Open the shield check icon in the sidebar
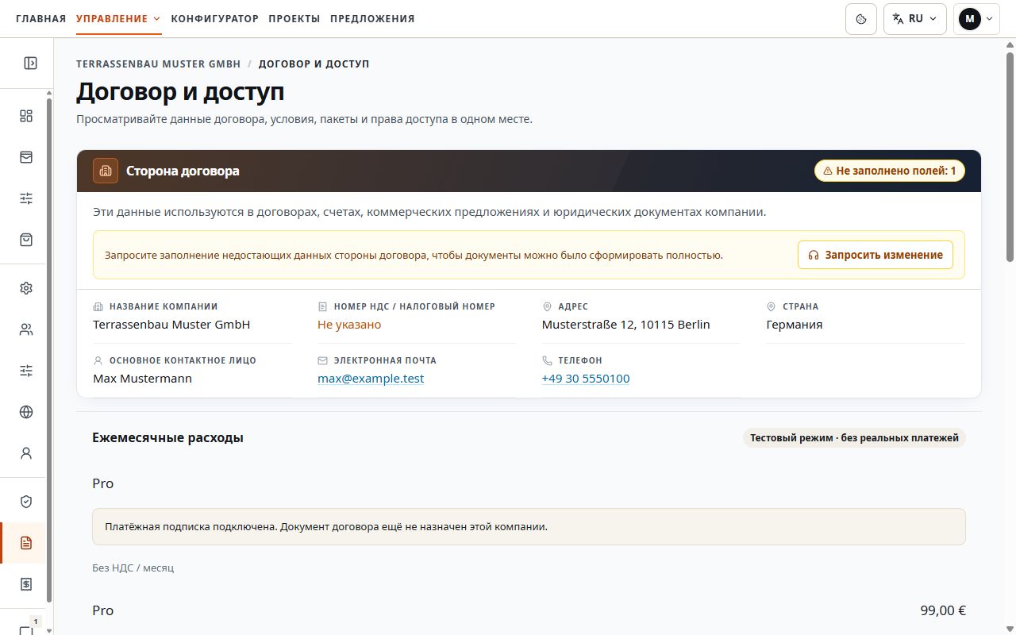This screenshot has height=635, width=1016. pyautogui.click(x=26, y=502)
